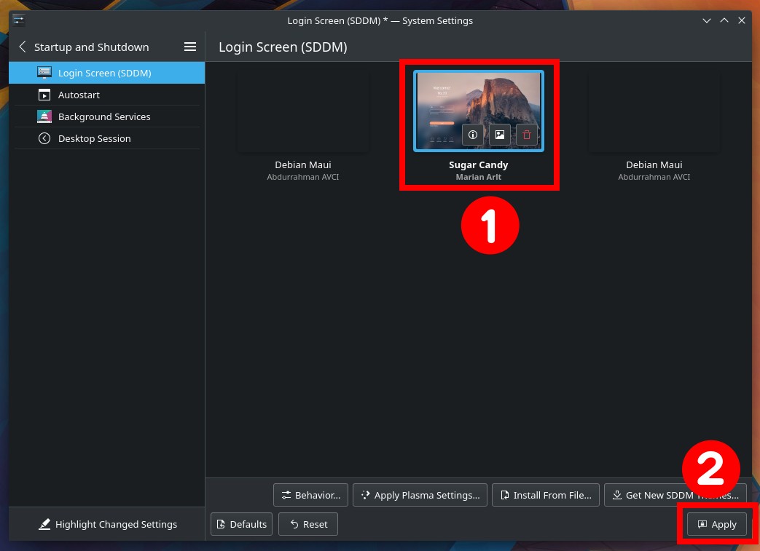Screen dimensions: 760x551
Task: Close the System Settings window
Action: coord(742,20)
